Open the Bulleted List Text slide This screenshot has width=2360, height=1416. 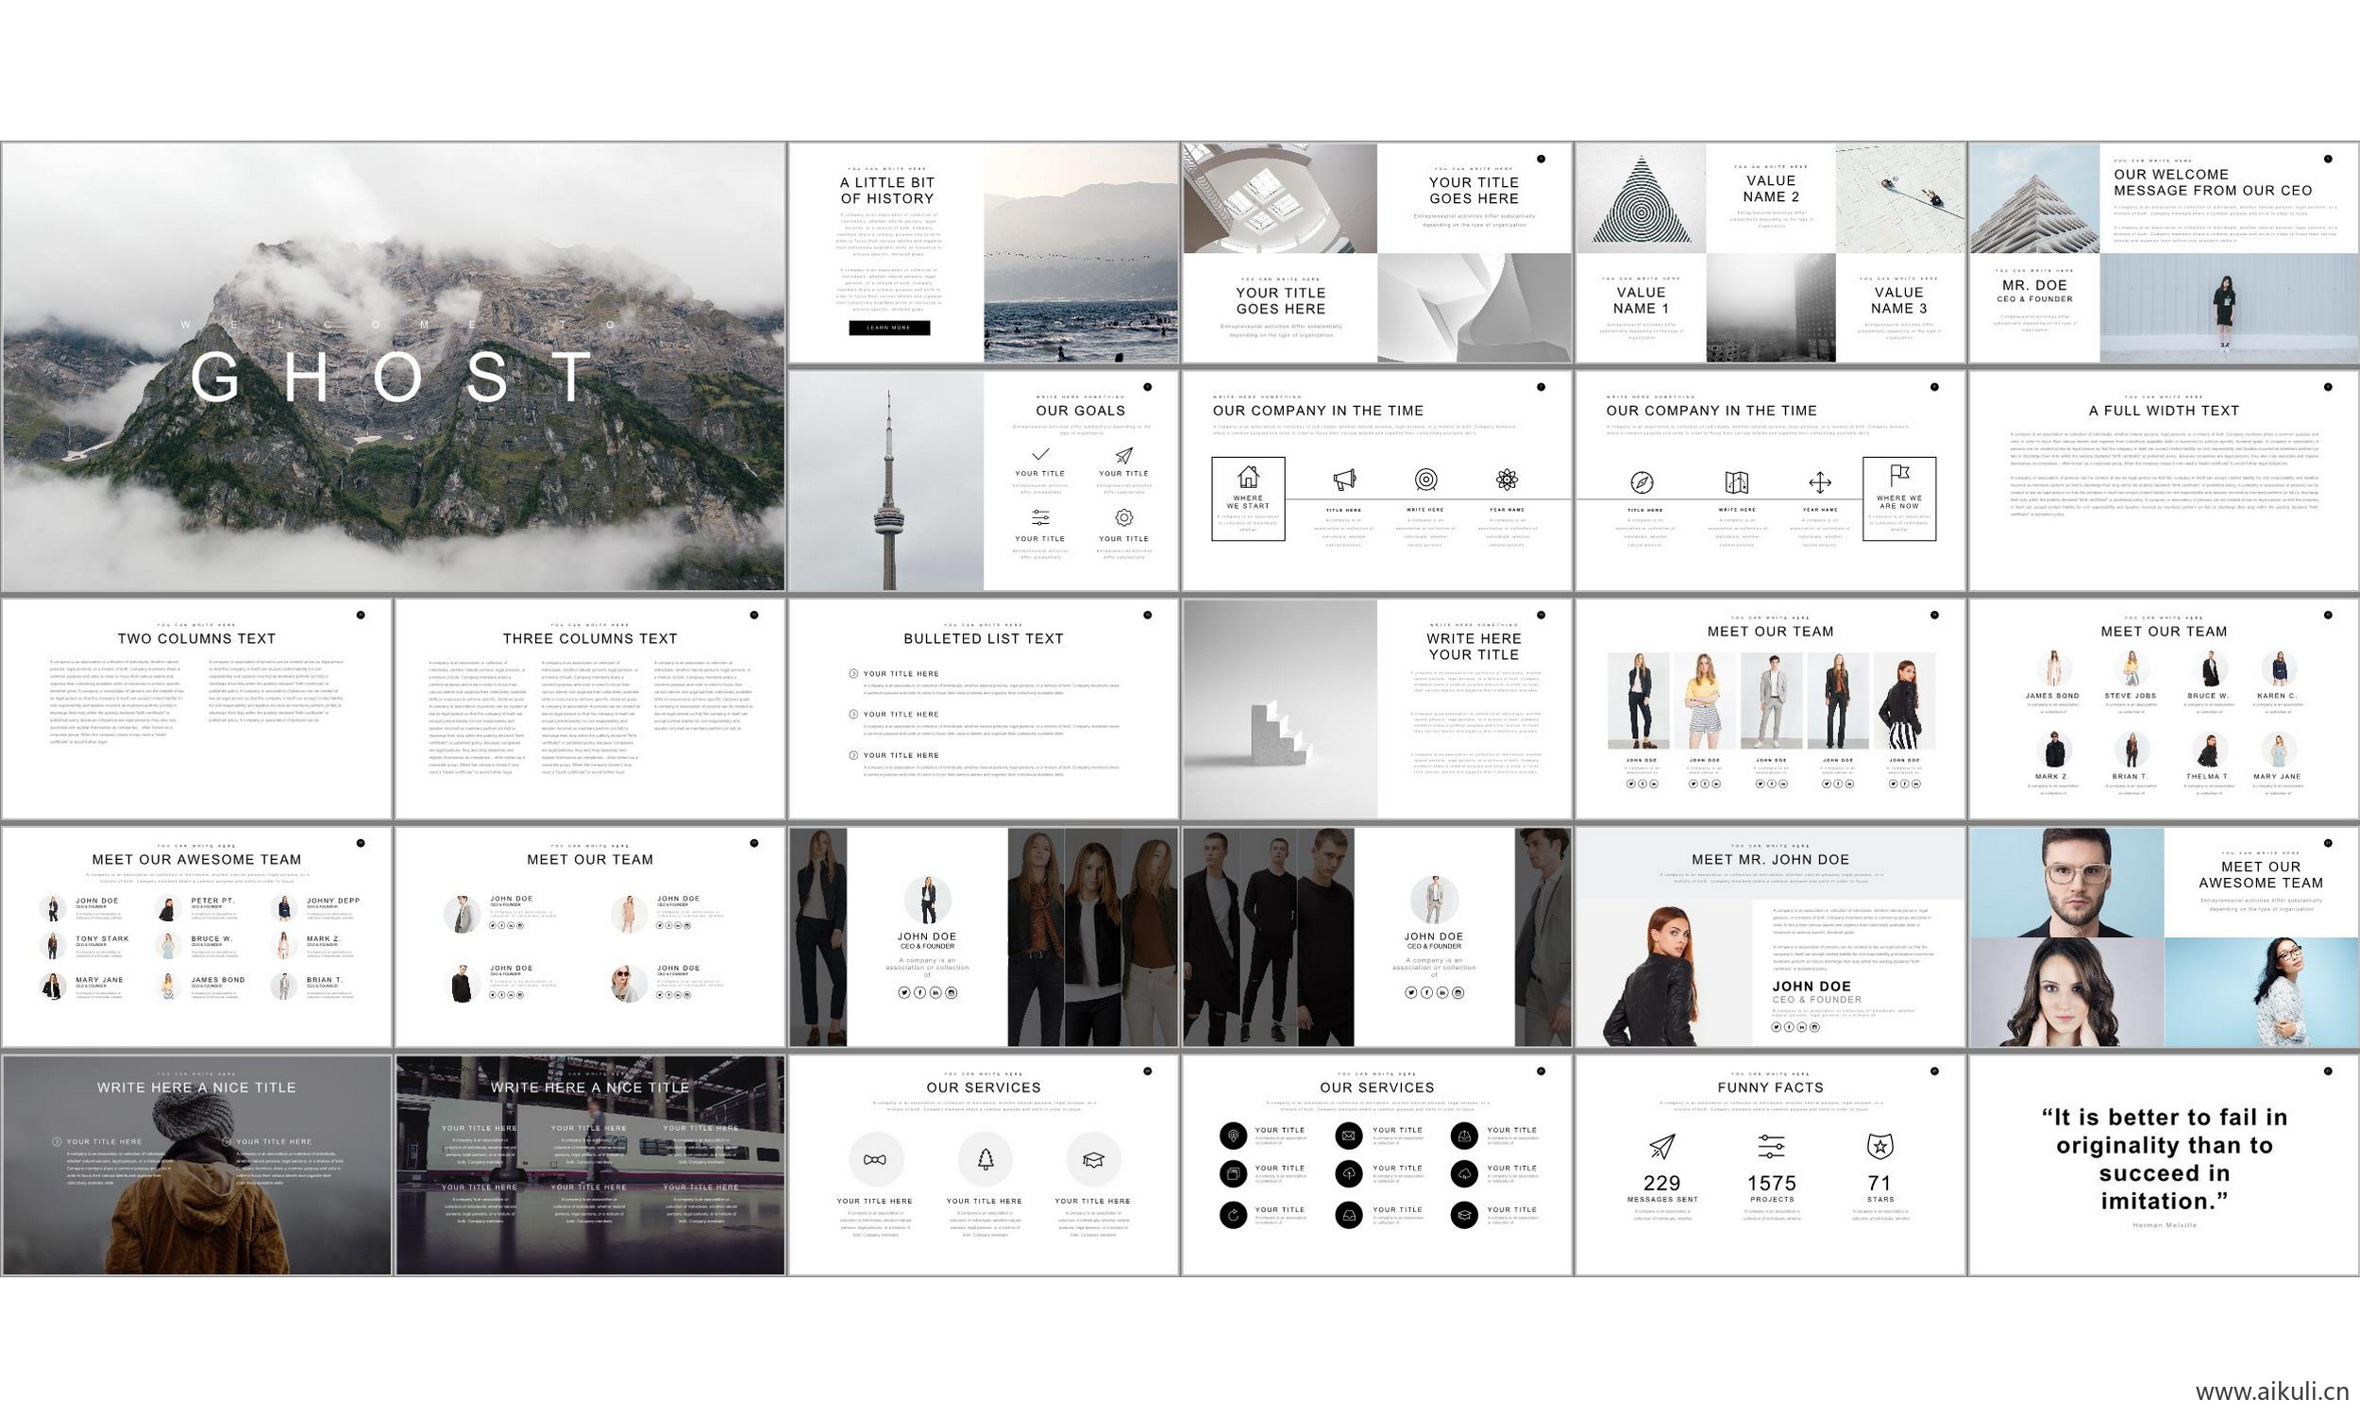click(984, 708)
